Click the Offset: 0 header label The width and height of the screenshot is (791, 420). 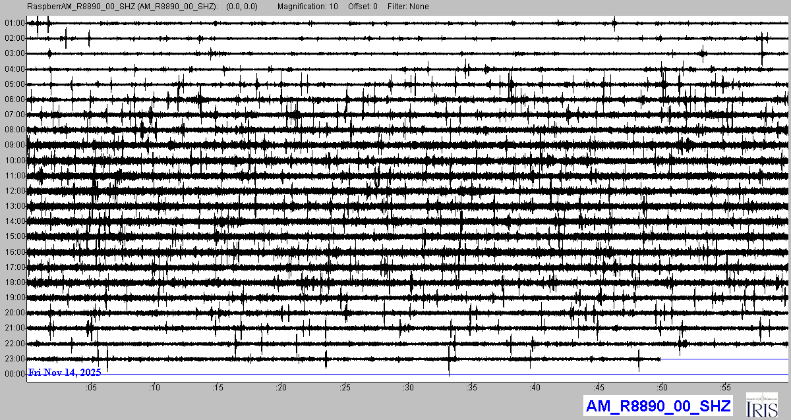[363, 7]
